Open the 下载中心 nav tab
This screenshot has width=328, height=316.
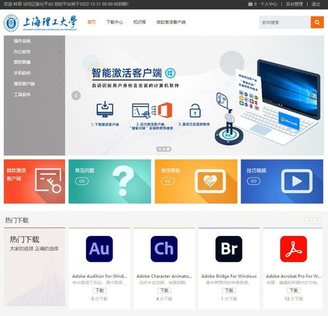click(114, 22)
